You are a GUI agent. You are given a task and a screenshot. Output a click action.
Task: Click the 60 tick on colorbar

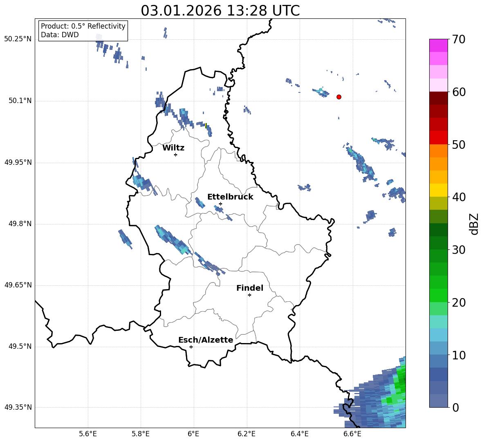459,92
